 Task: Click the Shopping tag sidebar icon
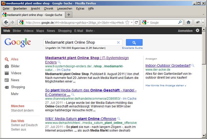[x=7, y=87]
